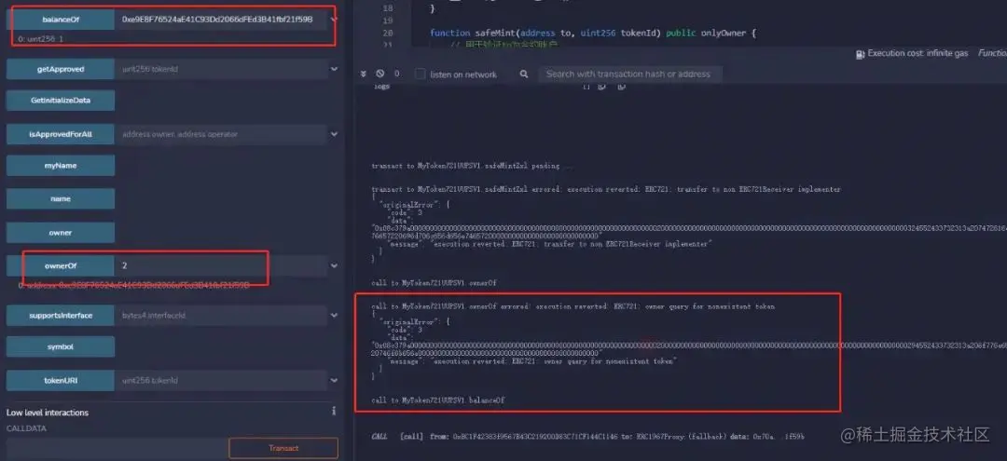This screenshot has width=1007, height=461.
Task: Focus the ownerOf input containing 2
Action: (221, 265)
